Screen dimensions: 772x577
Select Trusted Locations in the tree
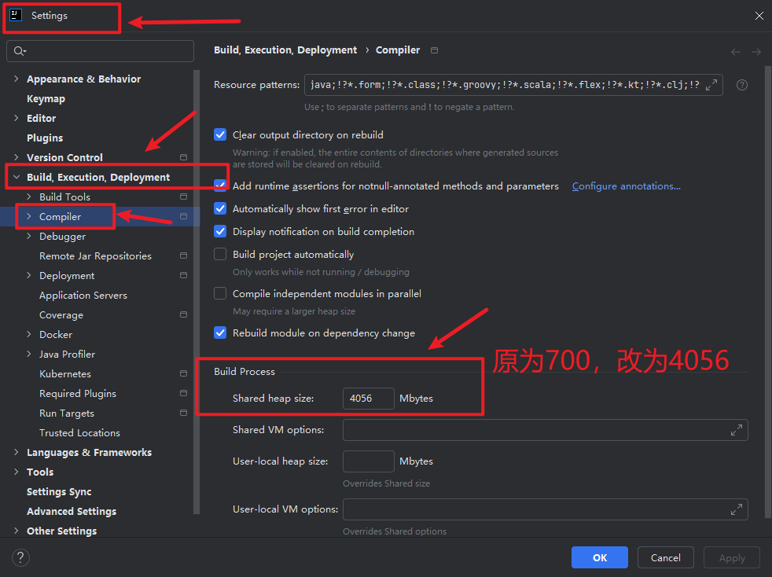[79, 432]
